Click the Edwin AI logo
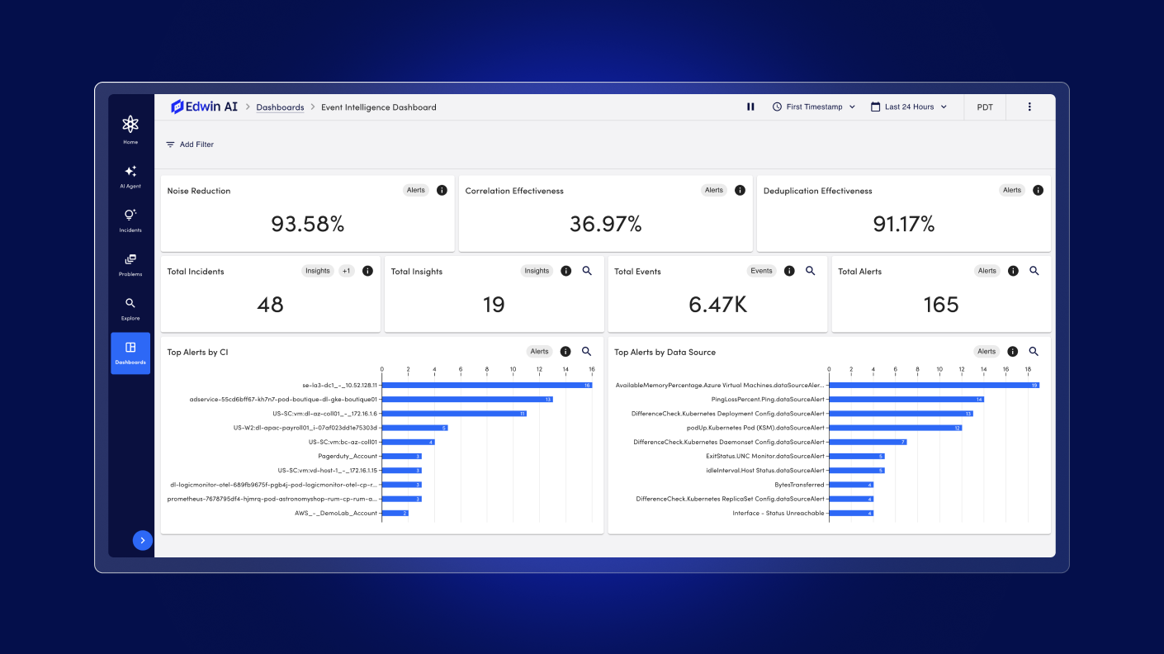Screen dimensions: 1164x654 pos(204,107)
